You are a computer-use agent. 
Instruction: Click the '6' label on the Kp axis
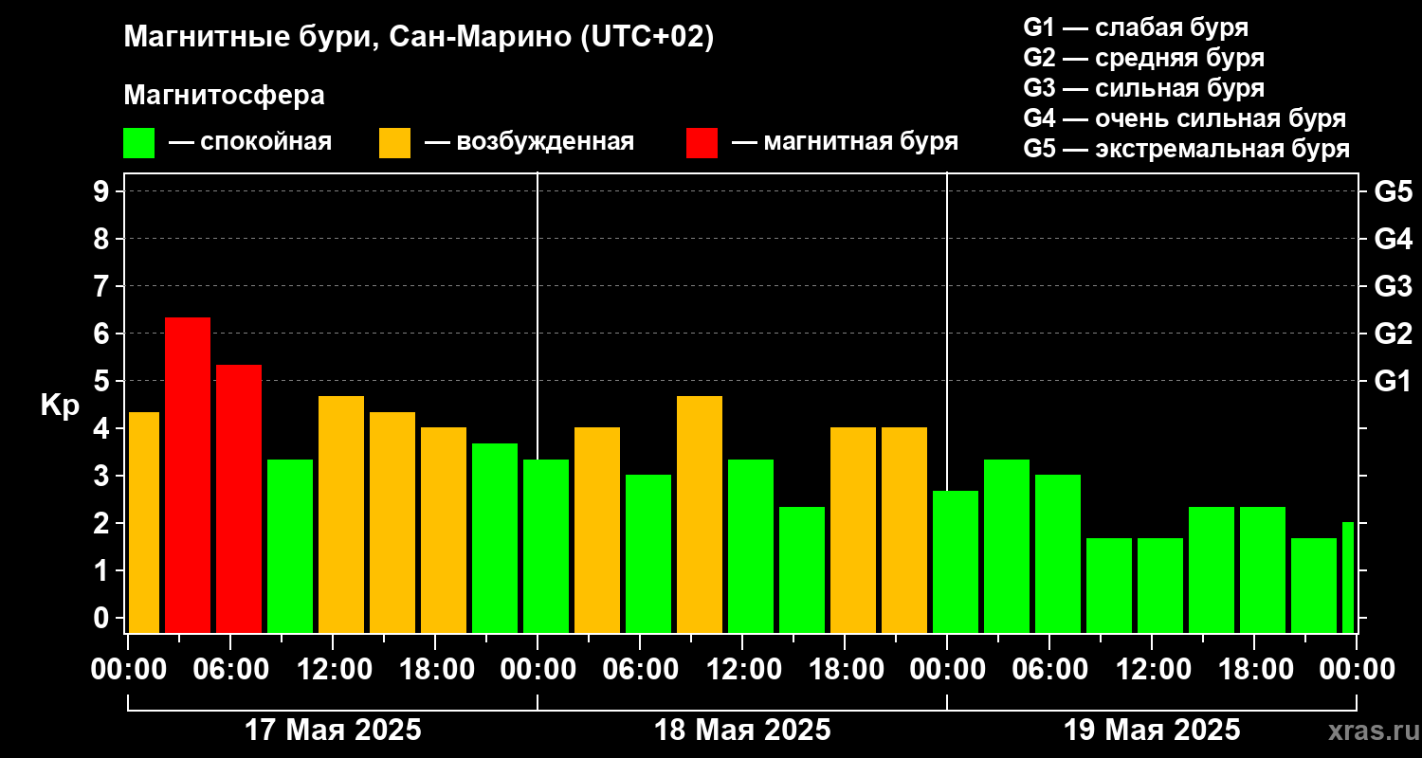click(x=103, y=334)
